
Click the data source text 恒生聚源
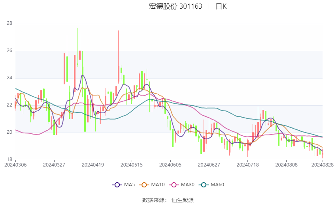[183, 200]
